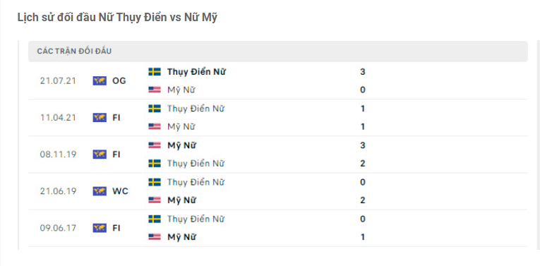
Task: Click world map icon in 08.11.19 row
Action: [100, 154]
